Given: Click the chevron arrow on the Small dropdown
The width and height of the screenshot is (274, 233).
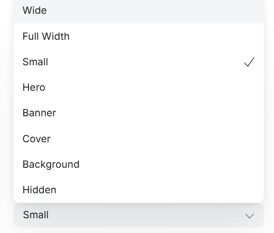Looking at the screenshot, I should 250,216.
